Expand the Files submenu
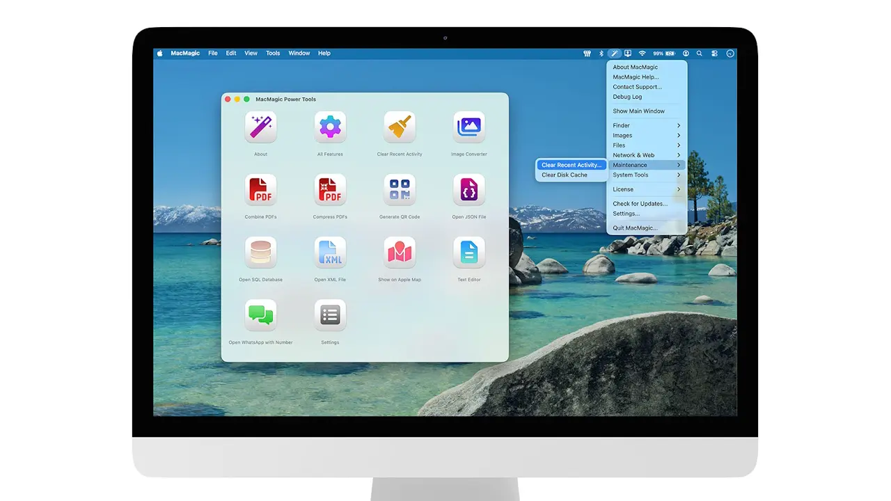This screenshot has width=891, height=501. click(x=647, y=145)
